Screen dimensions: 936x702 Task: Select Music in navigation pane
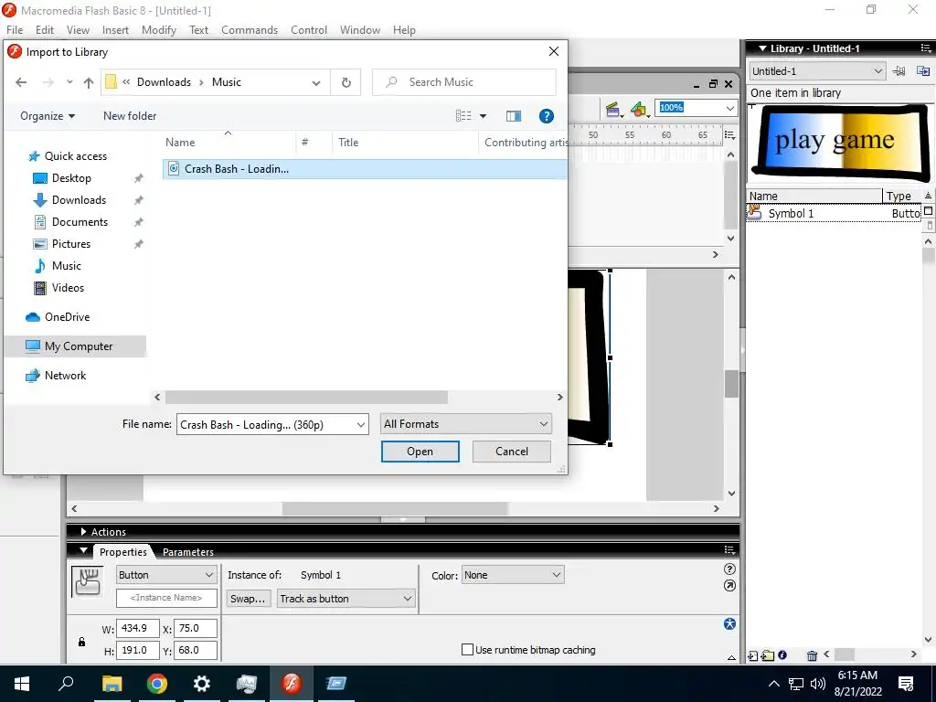66,266
